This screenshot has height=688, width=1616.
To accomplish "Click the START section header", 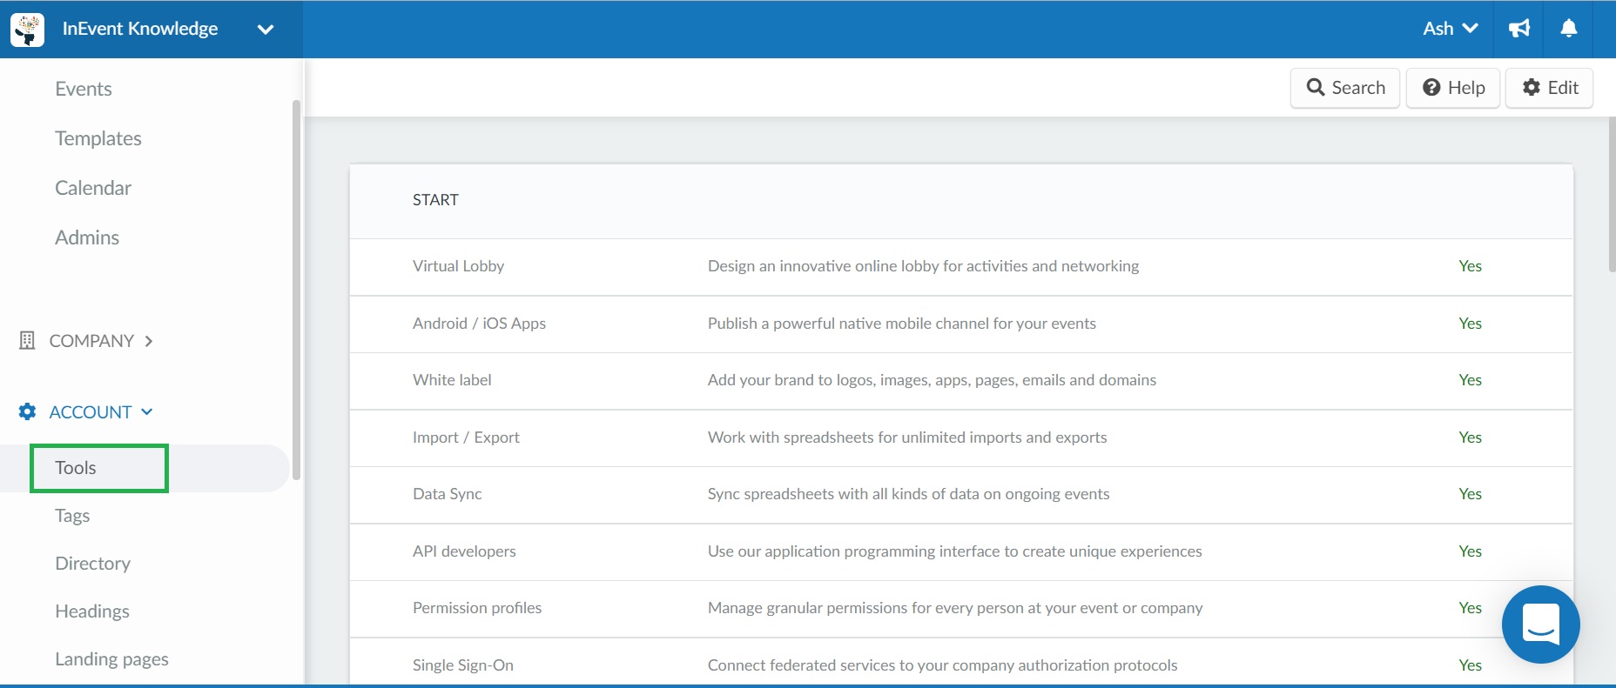I will (435, 200).
